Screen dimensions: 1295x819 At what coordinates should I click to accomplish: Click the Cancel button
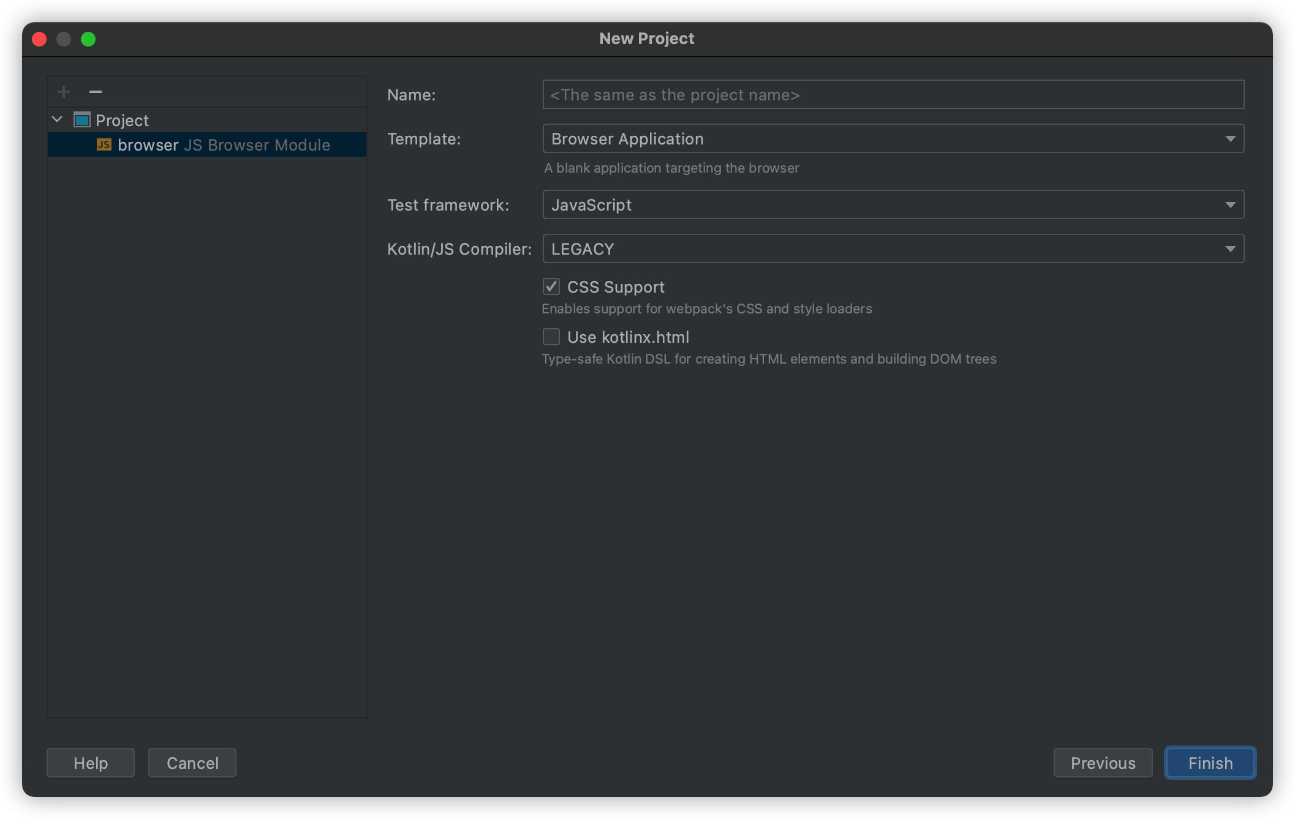(x=192, y=763)
